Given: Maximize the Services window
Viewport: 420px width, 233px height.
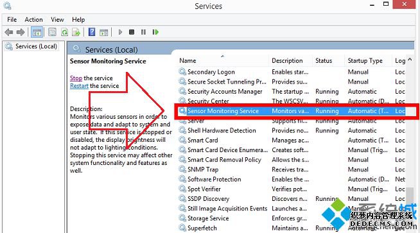Looking at the screenshot, I should [386, 4].
